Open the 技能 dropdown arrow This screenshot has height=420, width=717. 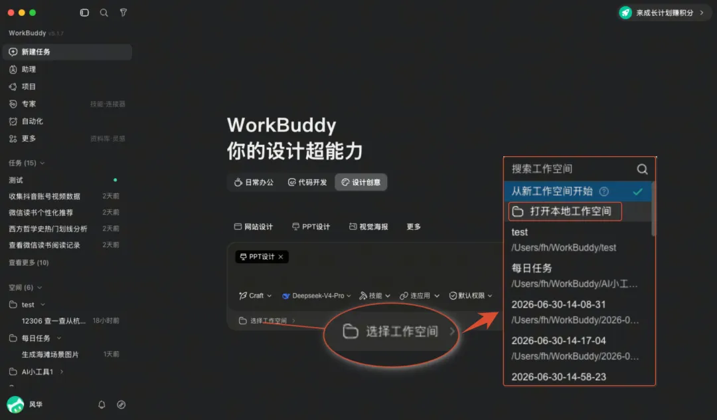pos(388,296)
